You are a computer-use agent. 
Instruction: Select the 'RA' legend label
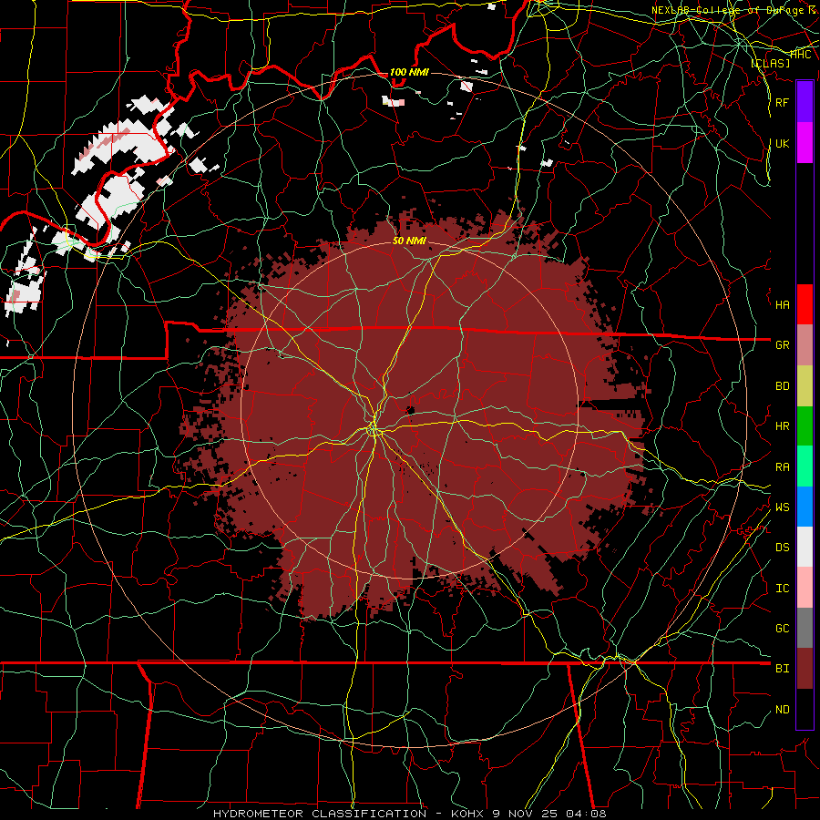782,466
